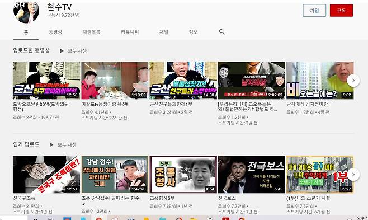Open the 2:02:02 우리는하나다 stream thumbnail
This screenshot has height=220, width=368.
click(252, 80)
